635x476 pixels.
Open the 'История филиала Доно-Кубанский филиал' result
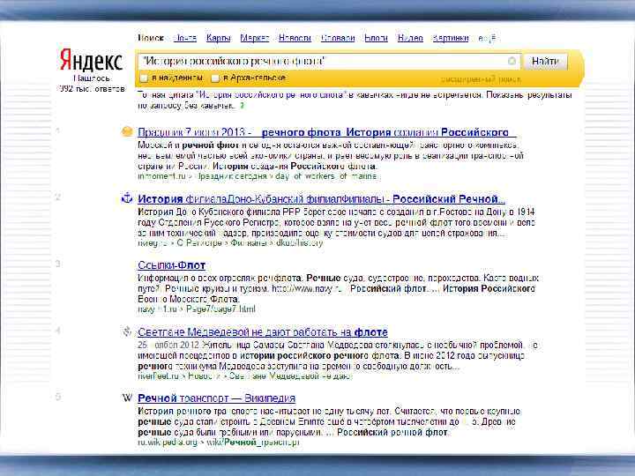(x=321, y=198)
